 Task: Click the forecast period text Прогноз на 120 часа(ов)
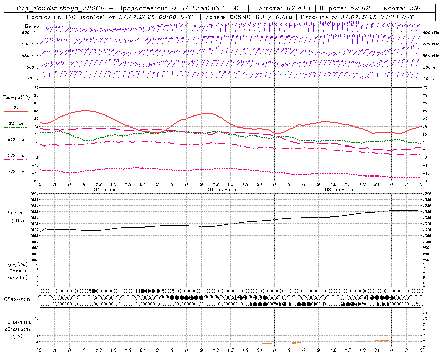[66, 17]
